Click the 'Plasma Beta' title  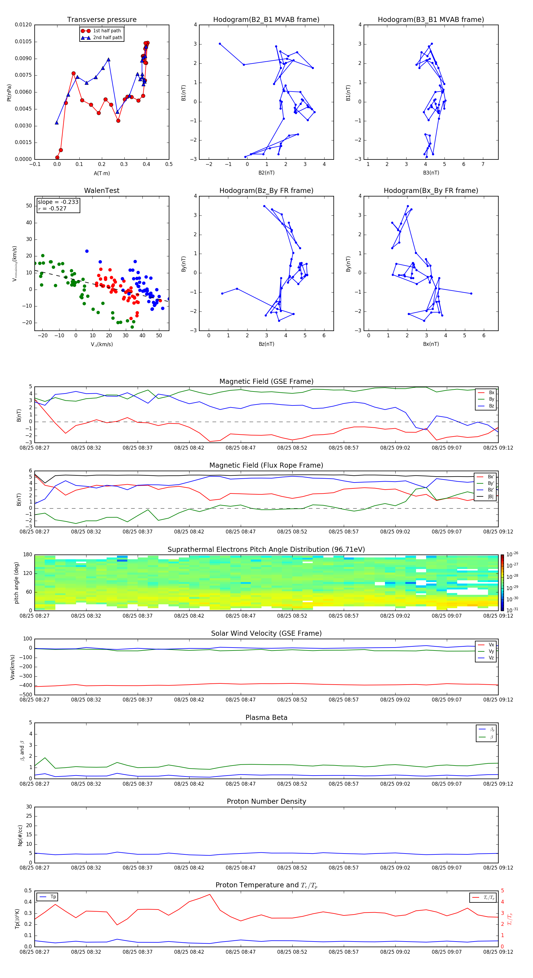click(266, 717)
